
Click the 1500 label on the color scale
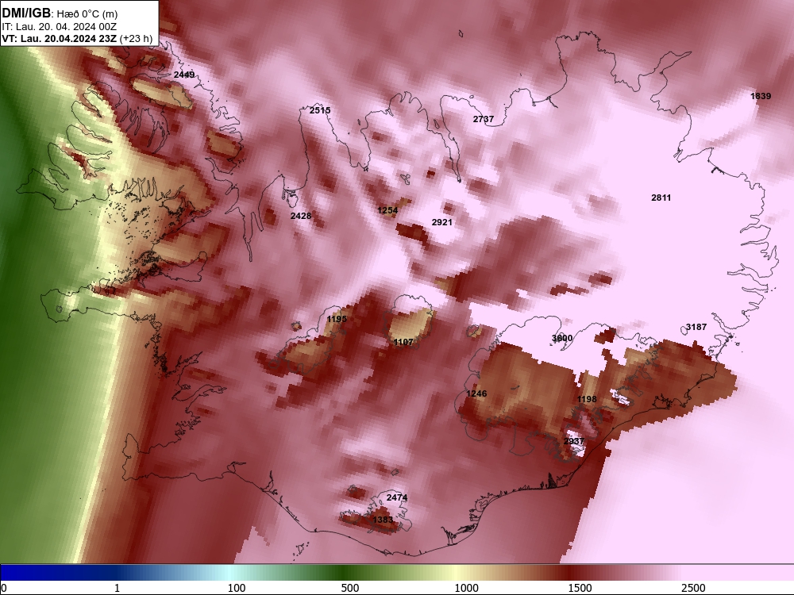click(x=580, y=588)
